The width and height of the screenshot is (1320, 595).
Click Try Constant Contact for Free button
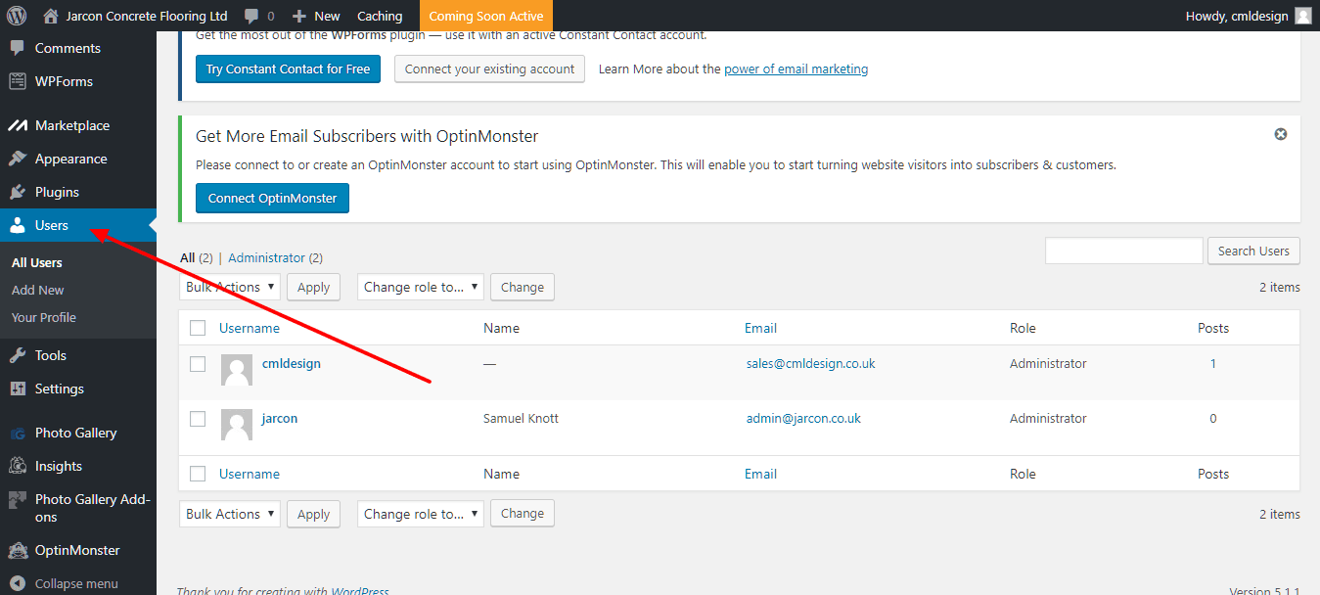(288, 69)
